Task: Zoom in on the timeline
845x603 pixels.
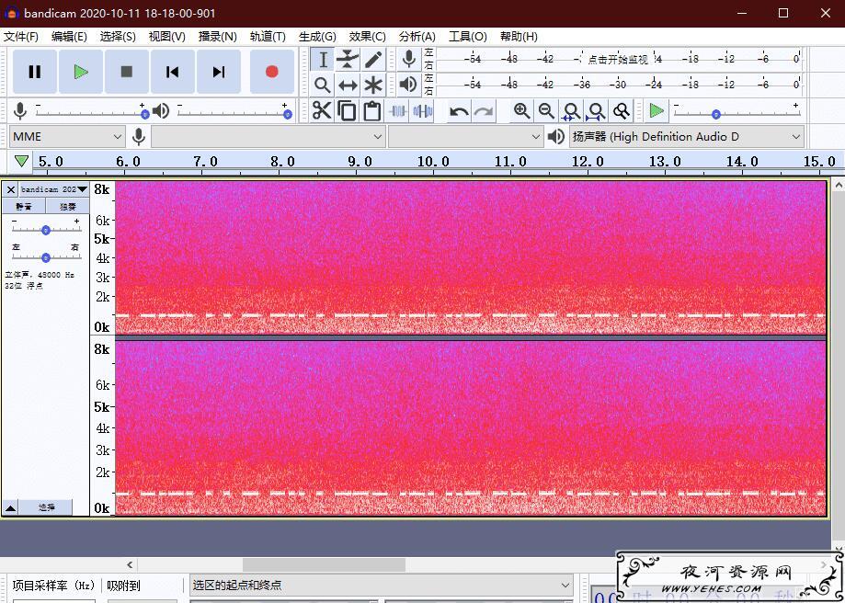Action: (x=521, y=111)
